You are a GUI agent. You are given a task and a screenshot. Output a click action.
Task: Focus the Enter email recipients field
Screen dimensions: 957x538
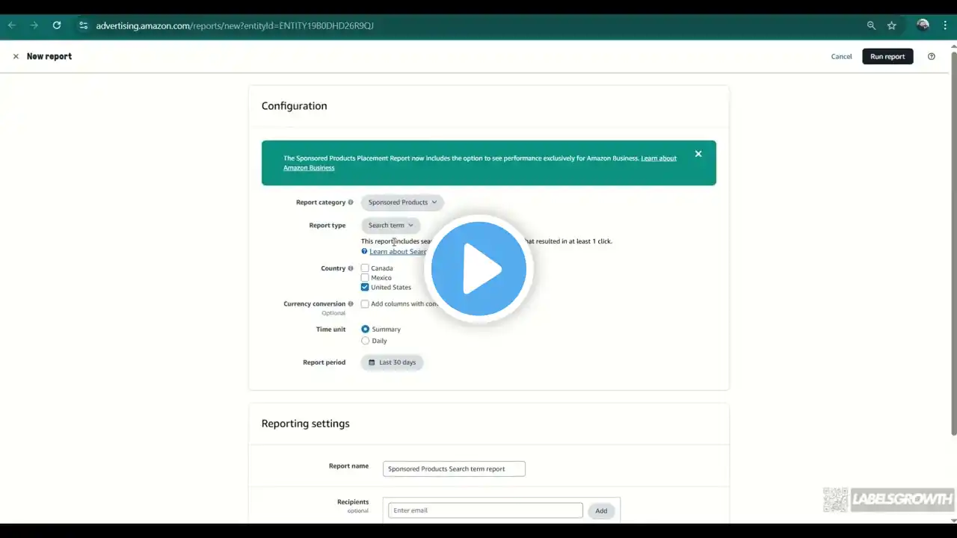(x=485, y=510)
